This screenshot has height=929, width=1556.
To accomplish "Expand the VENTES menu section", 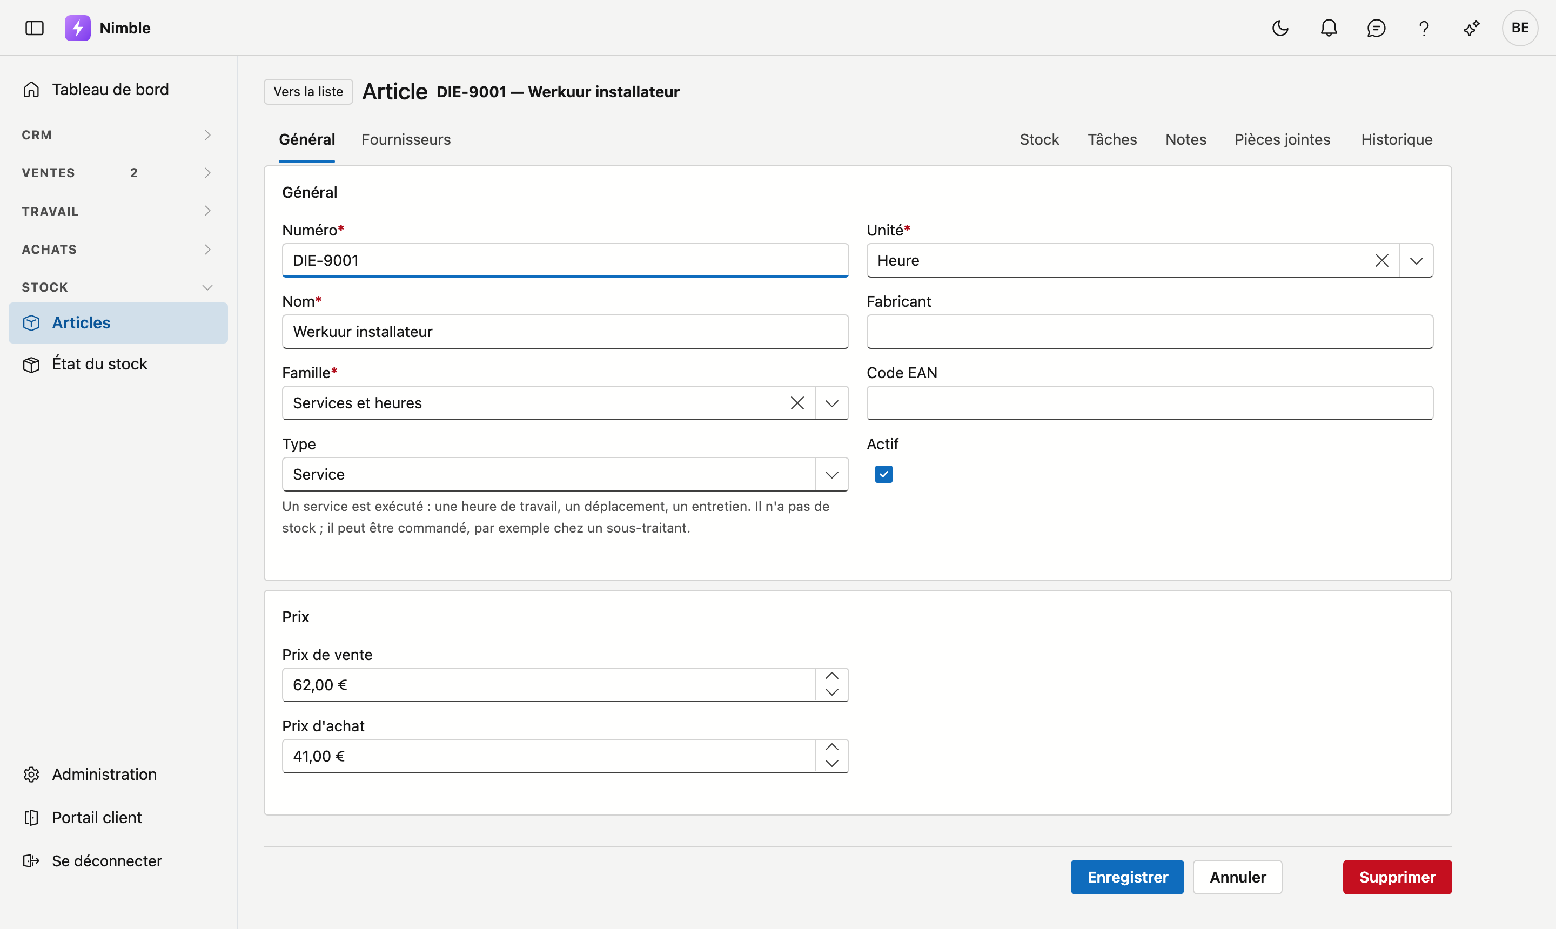I will [118, 173].
